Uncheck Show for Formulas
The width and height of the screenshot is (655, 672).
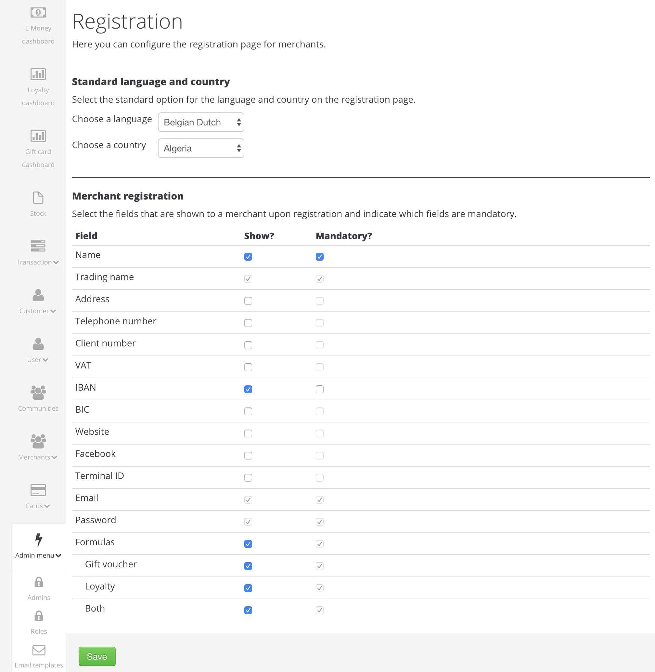248,544
